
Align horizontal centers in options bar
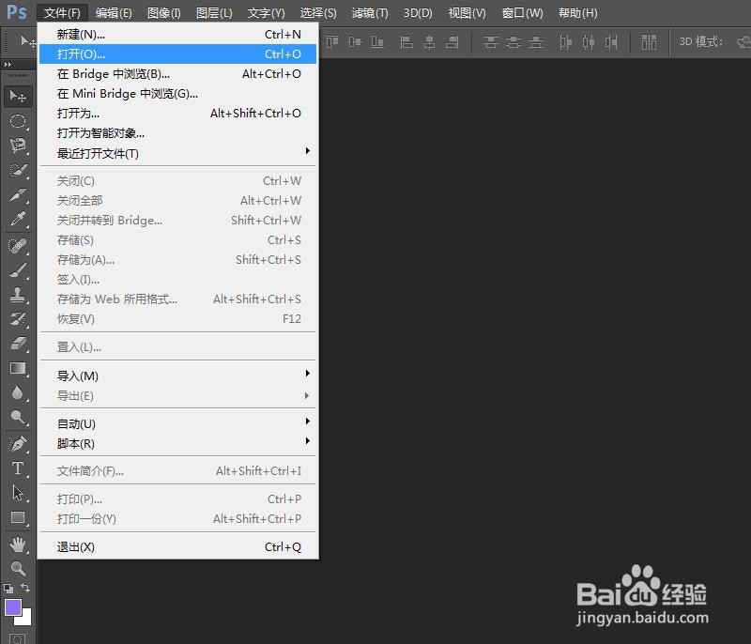pos(430,42)
